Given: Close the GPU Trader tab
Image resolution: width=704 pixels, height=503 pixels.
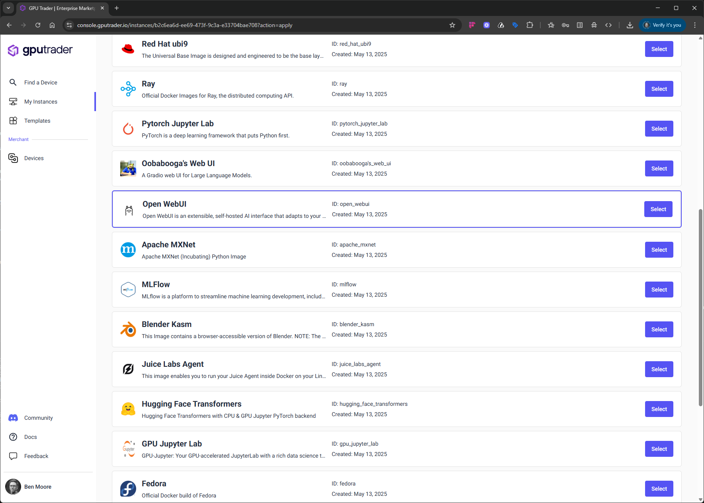Looking at the screenshot, I should (102, 8).
